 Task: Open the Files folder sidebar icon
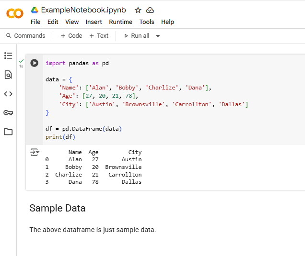[x=8, y=132]
